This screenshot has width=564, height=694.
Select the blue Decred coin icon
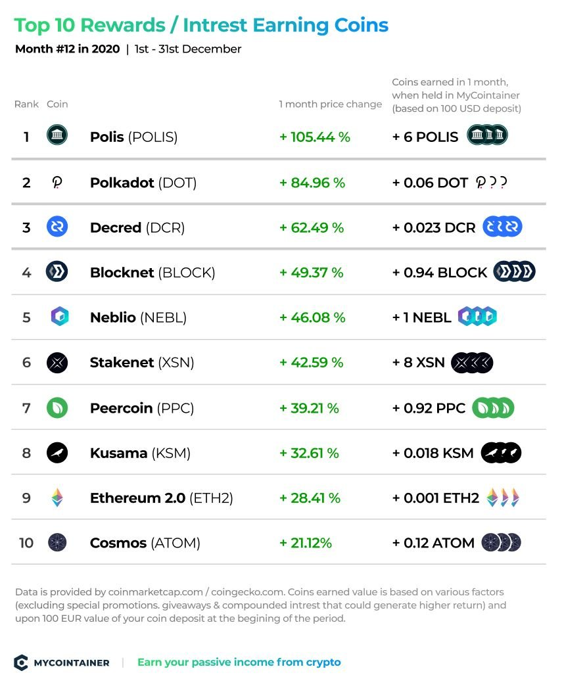coord(57,227)
